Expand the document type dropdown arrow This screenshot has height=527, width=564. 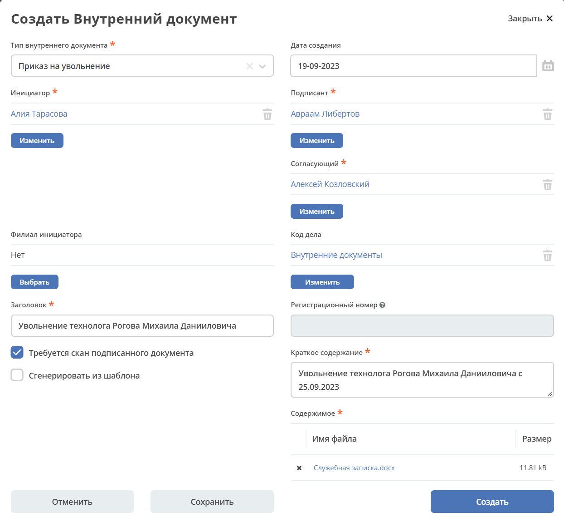click(x=263, y=66)
